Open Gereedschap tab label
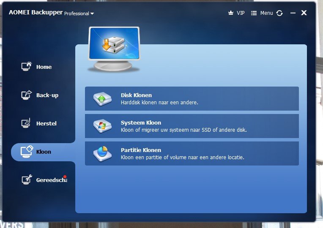 52,180
